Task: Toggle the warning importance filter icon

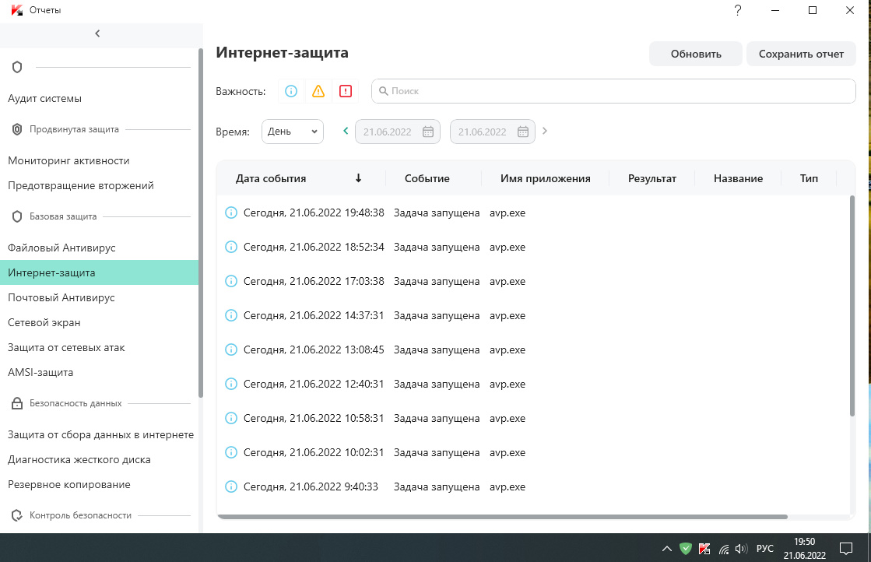Action: (318, 91)
